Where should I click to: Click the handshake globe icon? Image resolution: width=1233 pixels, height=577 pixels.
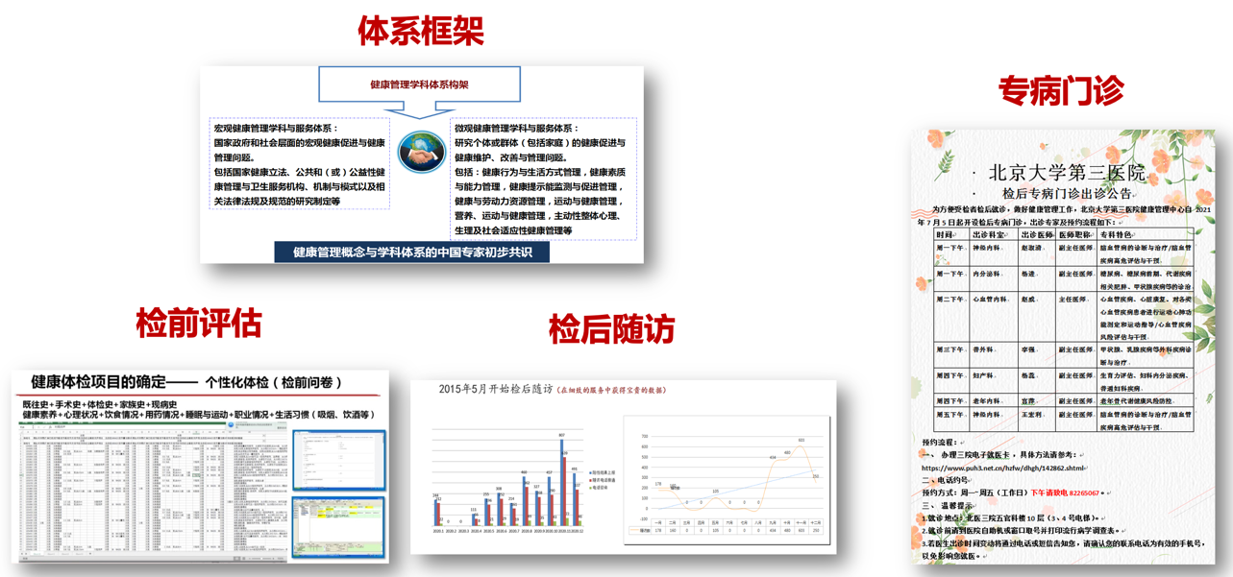421,152
